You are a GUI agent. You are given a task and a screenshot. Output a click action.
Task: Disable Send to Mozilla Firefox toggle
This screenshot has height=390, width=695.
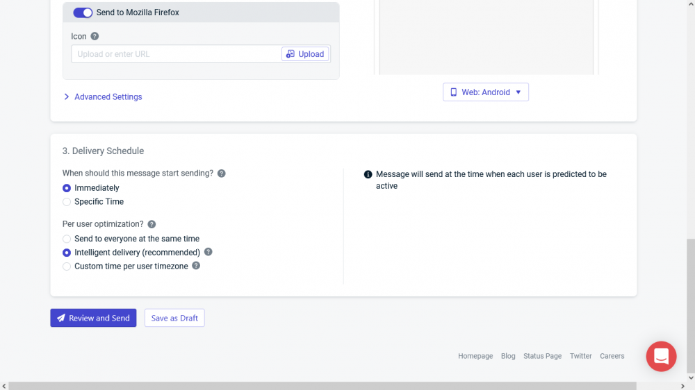pos(83,12)
